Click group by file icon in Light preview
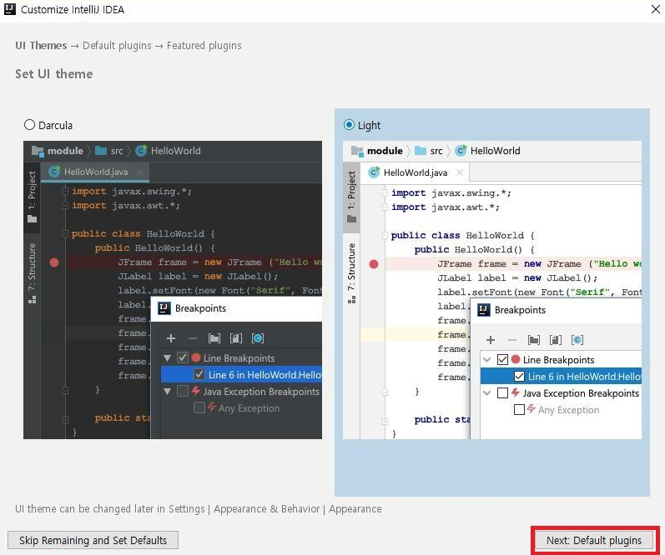Screen dimensions: 665x555 click(x=556, y=340)
